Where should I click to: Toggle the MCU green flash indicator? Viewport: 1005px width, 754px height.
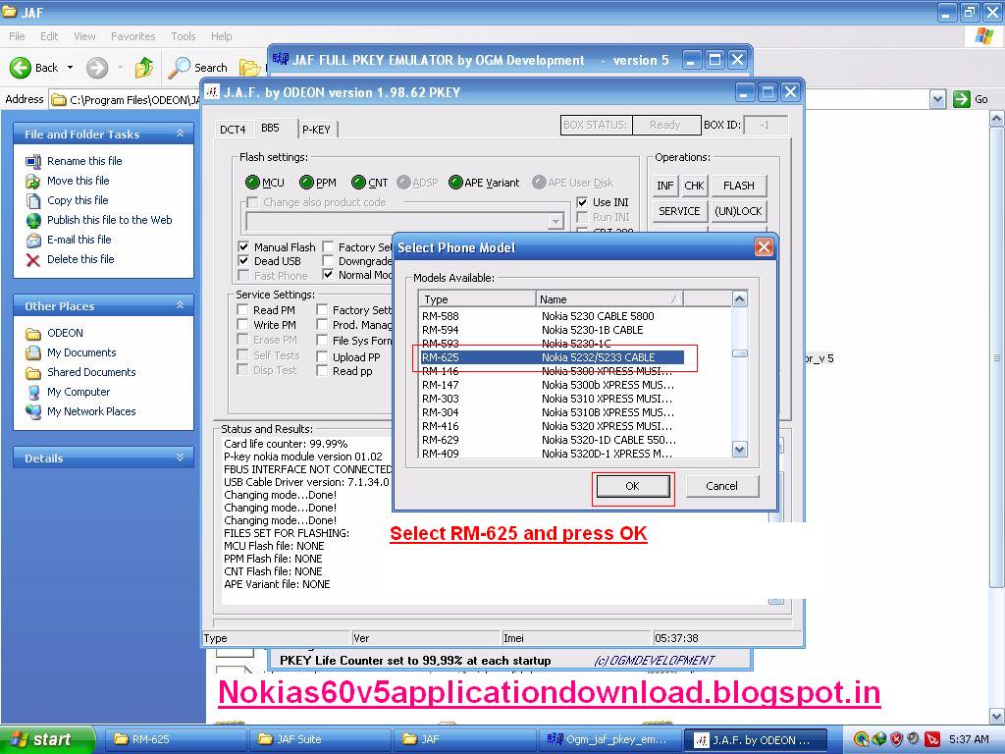tap(252, 183)
